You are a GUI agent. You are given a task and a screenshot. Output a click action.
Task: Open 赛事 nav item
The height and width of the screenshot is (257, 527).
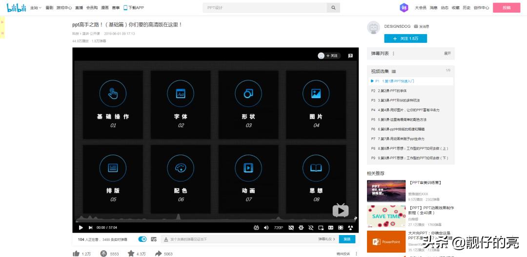click(x=116, y=8)
